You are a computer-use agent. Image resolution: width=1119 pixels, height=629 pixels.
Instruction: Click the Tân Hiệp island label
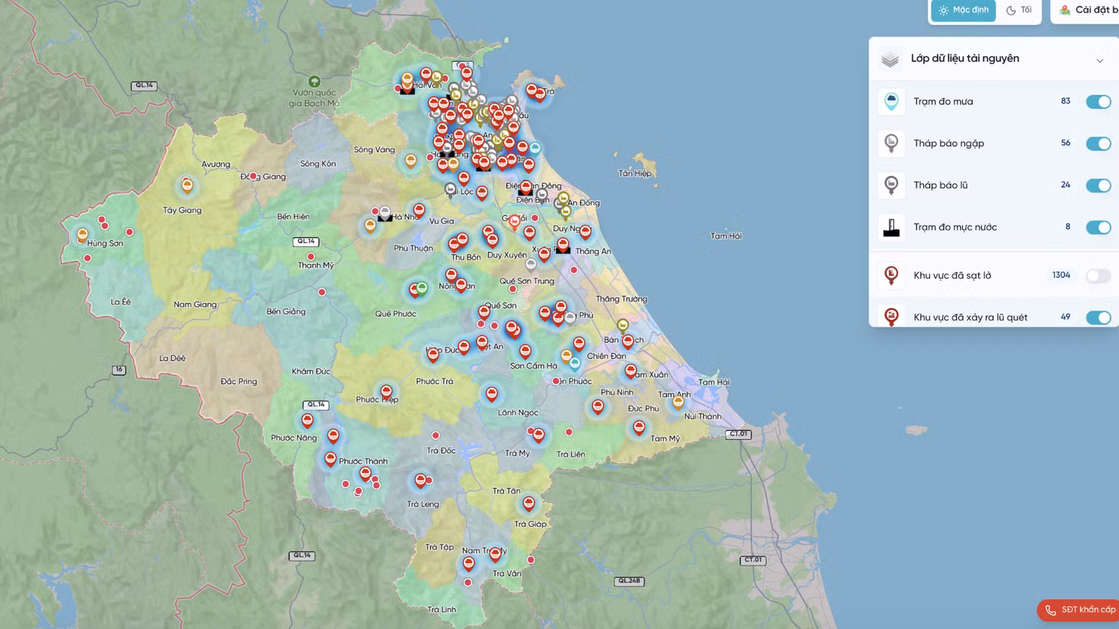coord(634,174)
